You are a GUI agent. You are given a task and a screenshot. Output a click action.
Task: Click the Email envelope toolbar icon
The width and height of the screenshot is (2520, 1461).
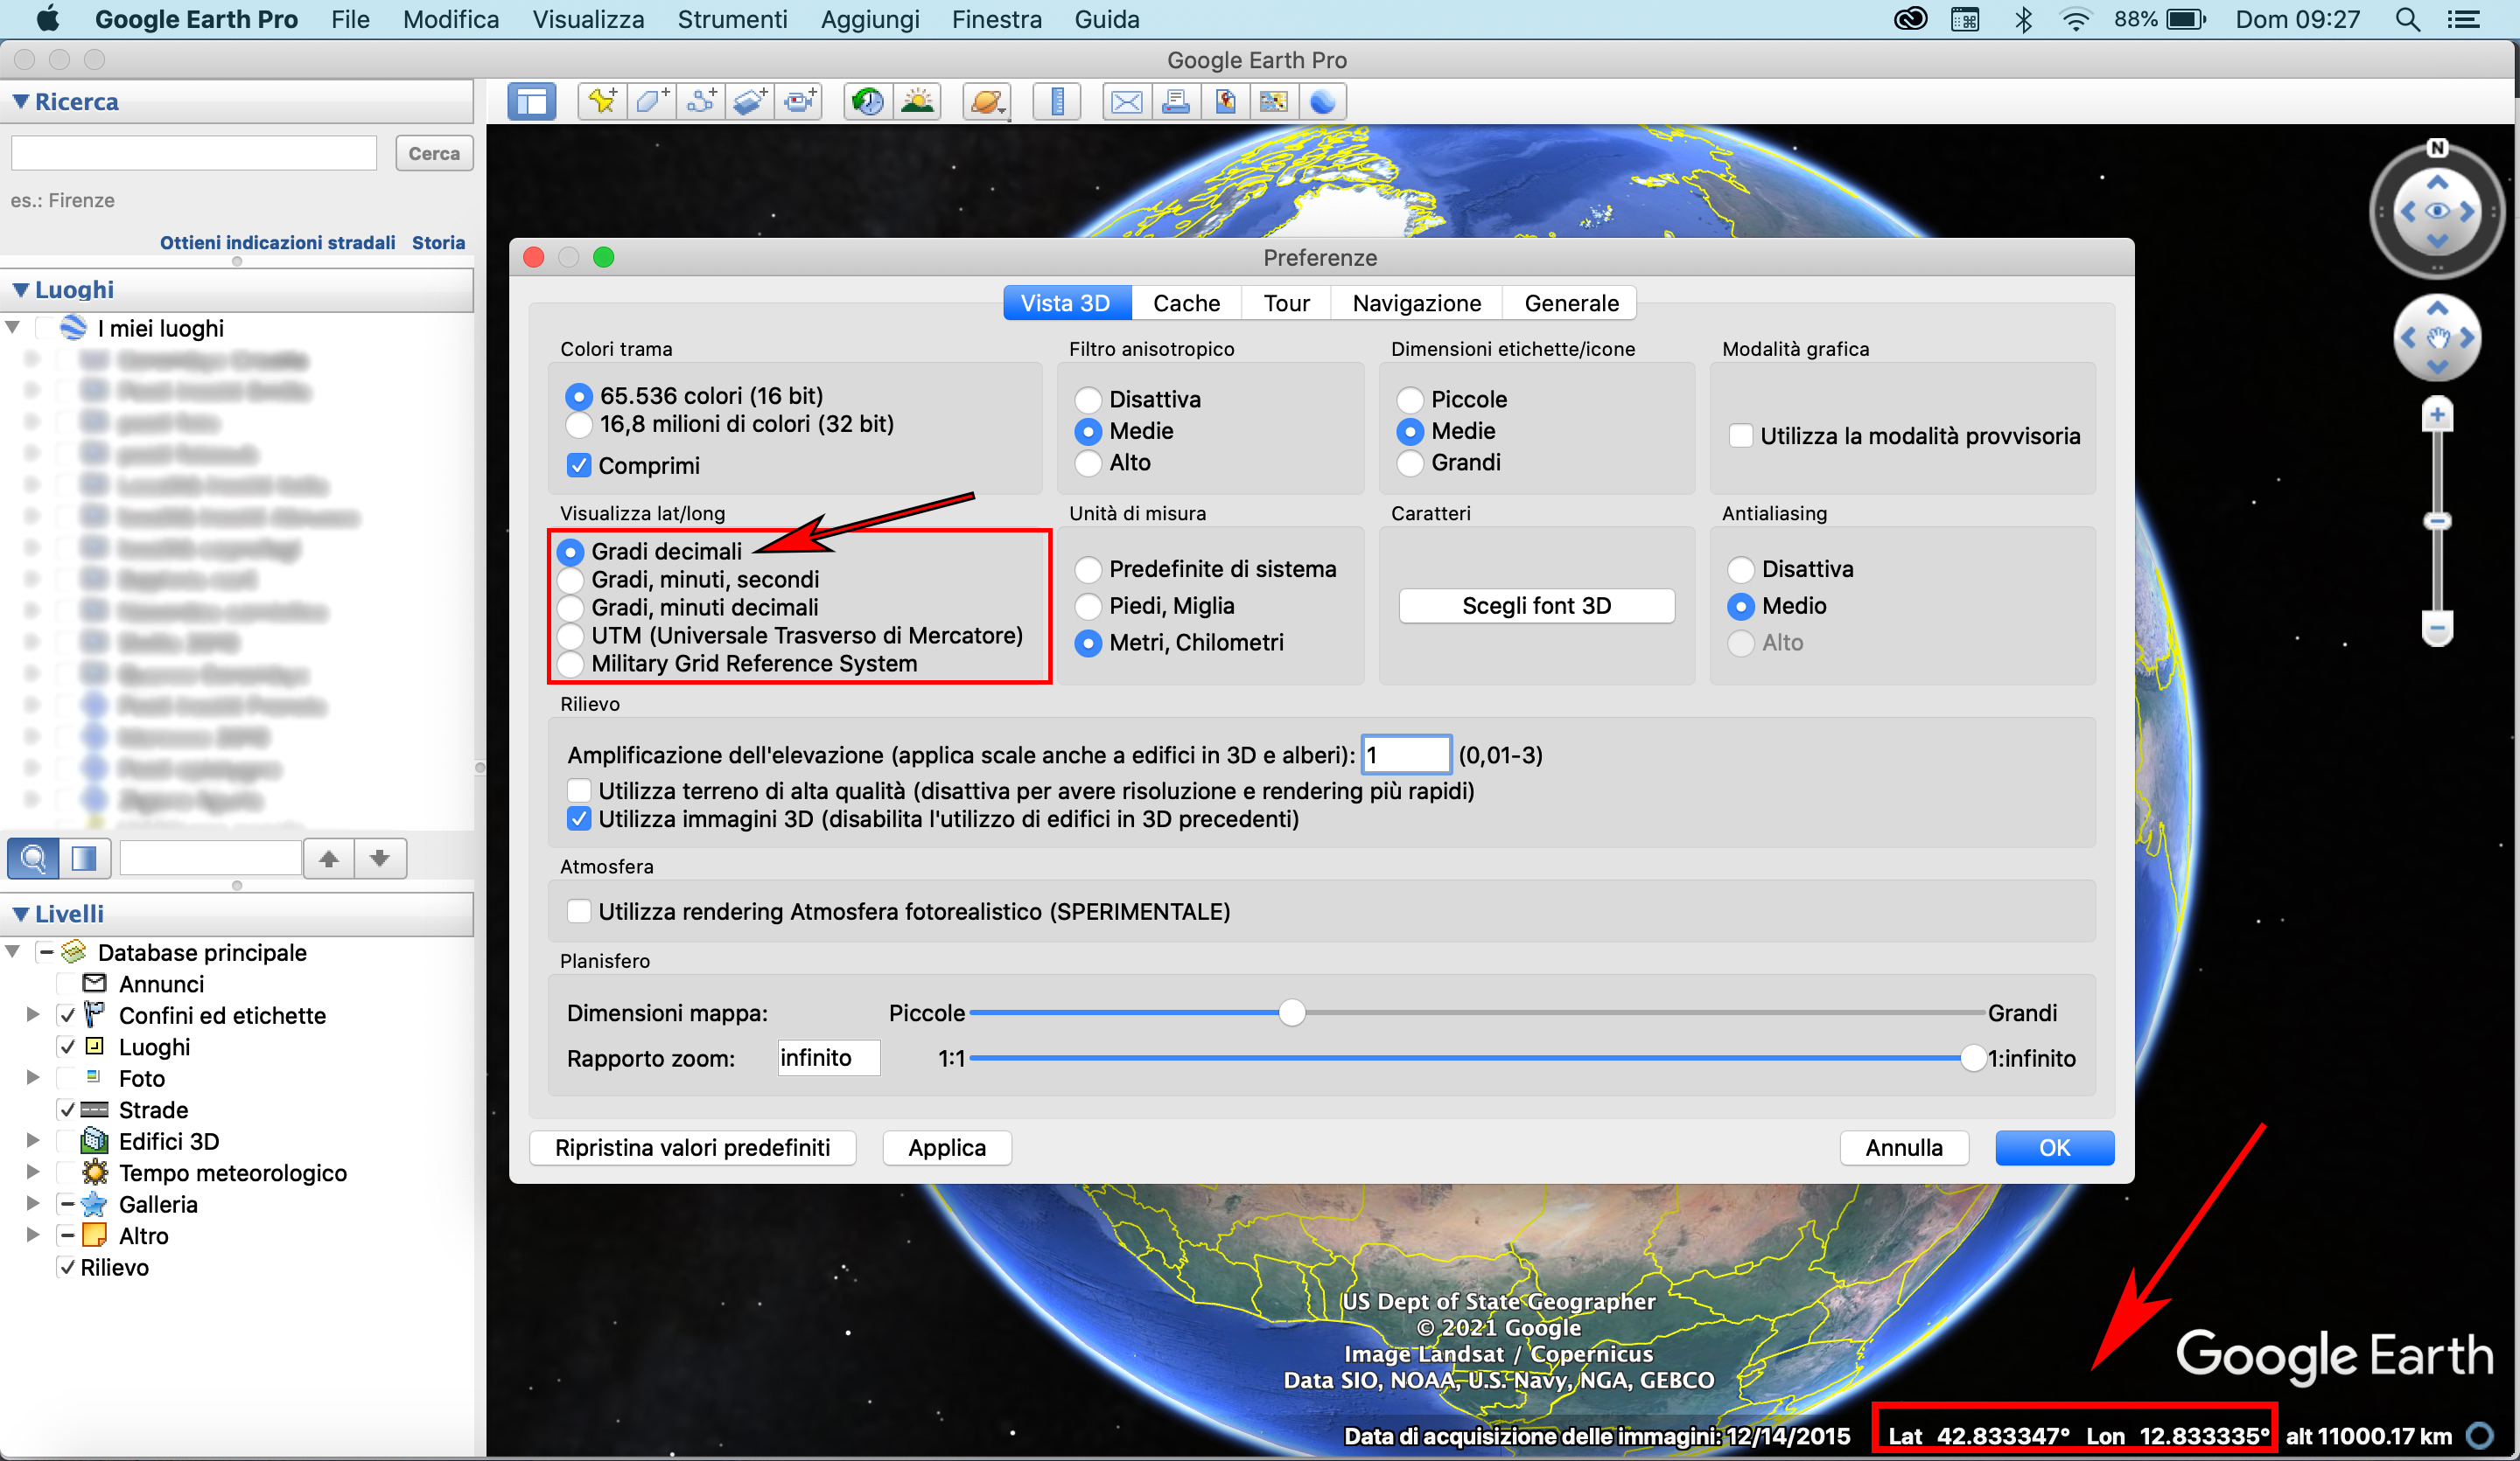(1126, 102)
